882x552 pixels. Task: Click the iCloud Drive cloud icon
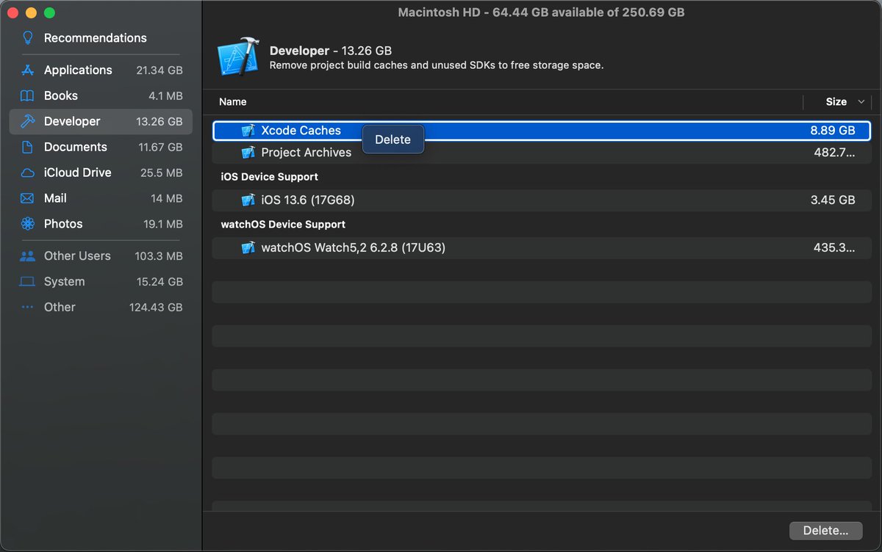click(28, 172)
